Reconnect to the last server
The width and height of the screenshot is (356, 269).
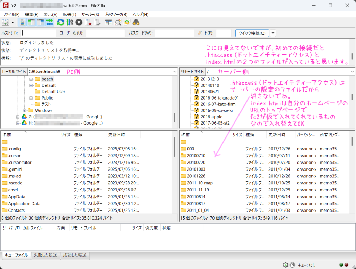(x=97, y=23)
